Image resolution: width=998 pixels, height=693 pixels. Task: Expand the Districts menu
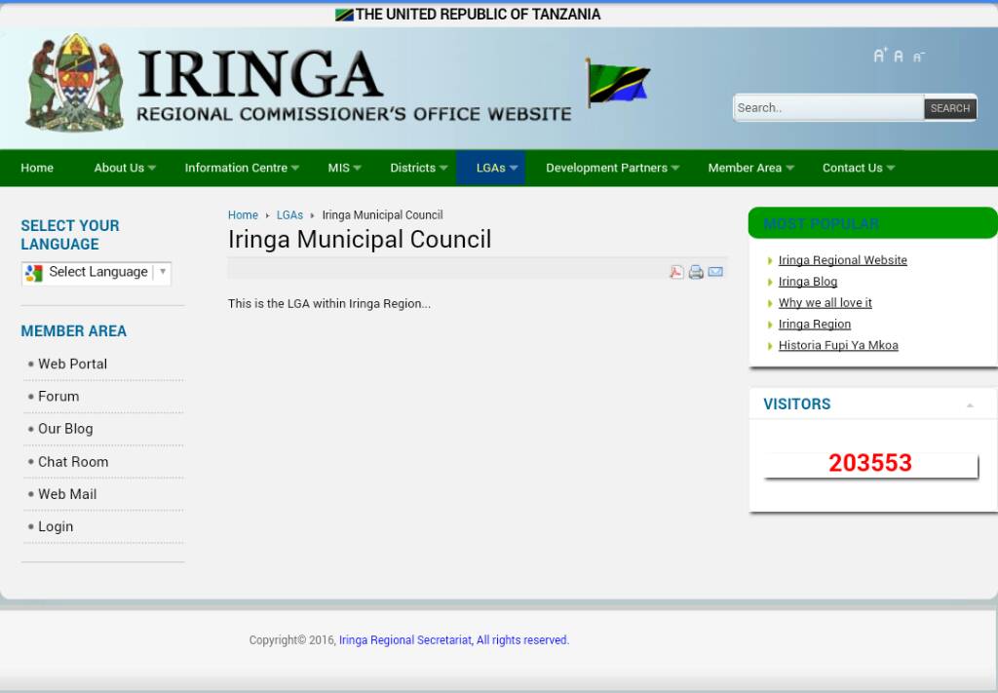click(x=418, y=168)
